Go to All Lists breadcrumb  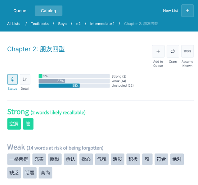click(x=14, y=24)
